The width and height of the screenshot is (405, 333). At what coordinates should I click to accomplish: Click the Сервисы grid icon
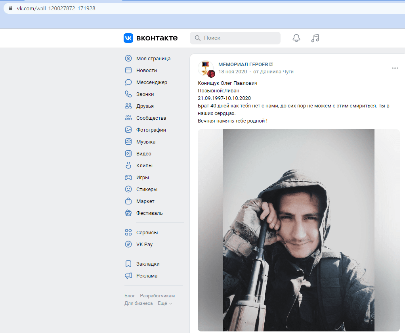[128, 232]
